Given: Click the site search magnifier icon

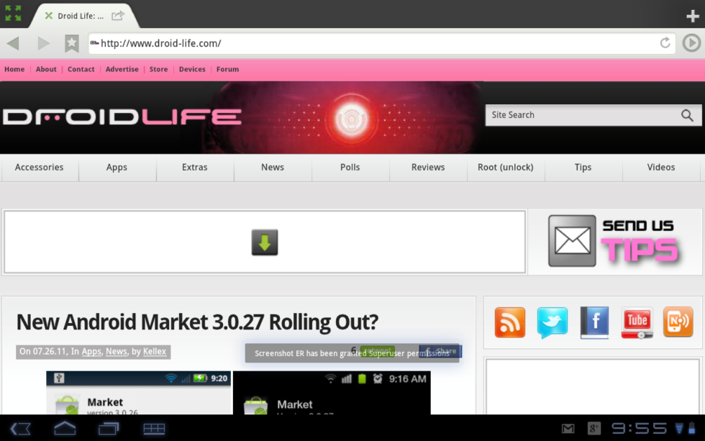Looking at the screenshot, I should [x=687, y=115].
